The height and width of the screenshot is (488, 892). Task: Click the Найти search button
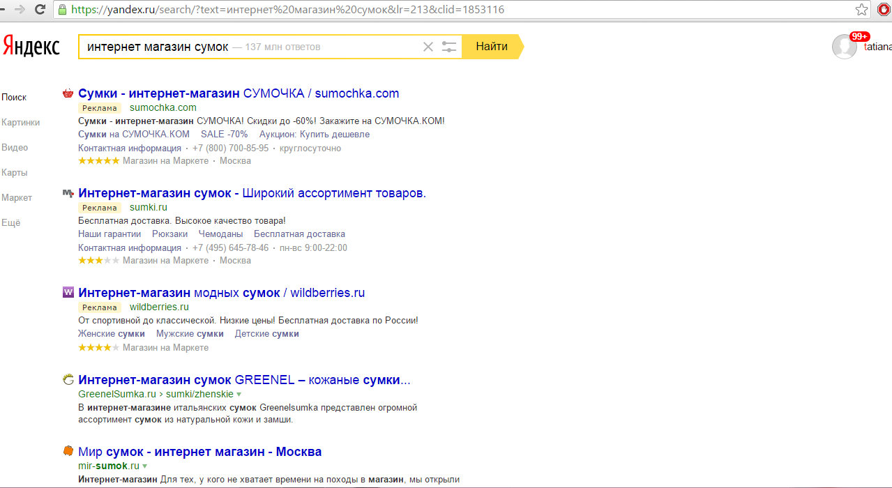[x=492, y=47]
